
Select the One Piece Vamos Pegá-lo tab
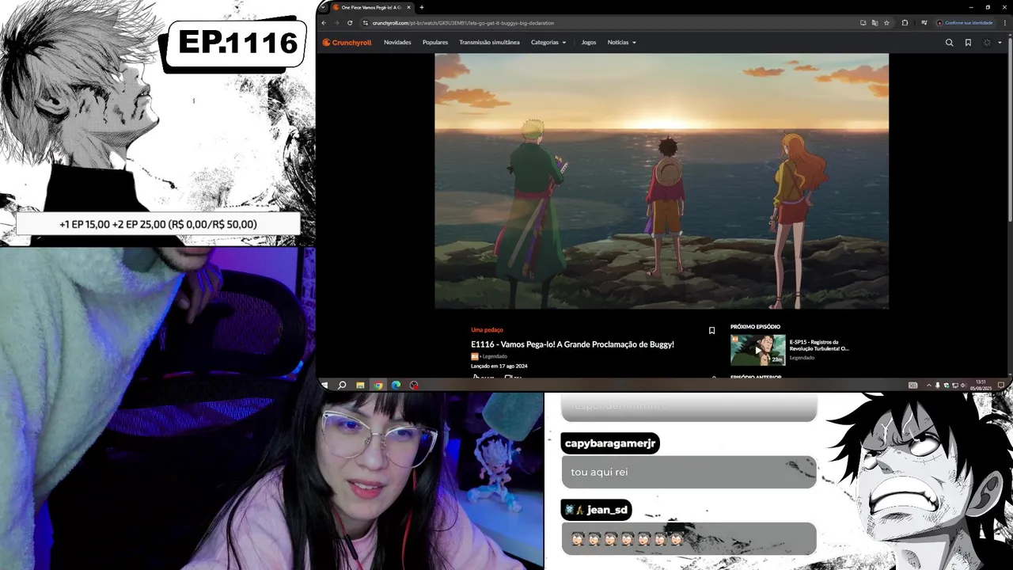pos(370,7)
